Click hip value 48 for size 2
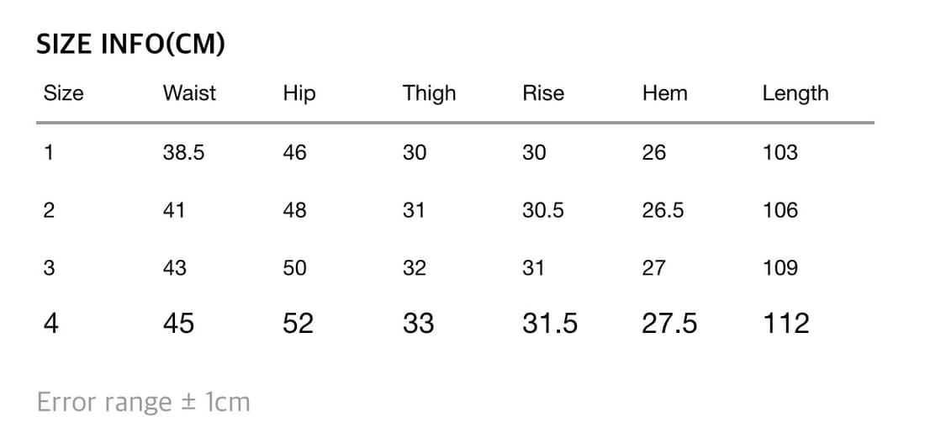Image resolution: width=946 pixels, height=438 pixels. pos(294,210)
